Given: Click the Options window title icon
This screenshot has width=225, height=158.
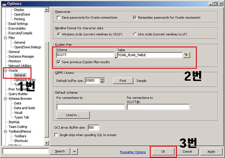Looking at the screenshot, I should (4, 4).
